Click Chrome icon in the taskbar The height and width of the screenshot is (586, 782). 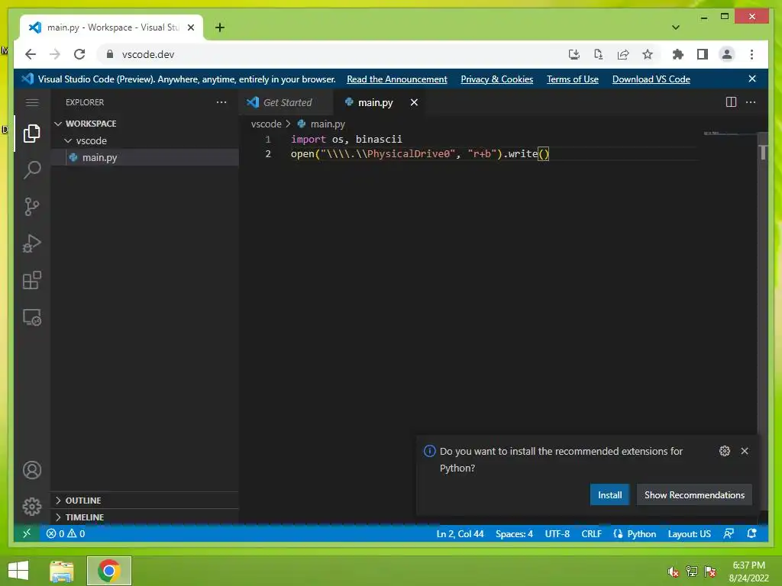click(x=109, y=571)
